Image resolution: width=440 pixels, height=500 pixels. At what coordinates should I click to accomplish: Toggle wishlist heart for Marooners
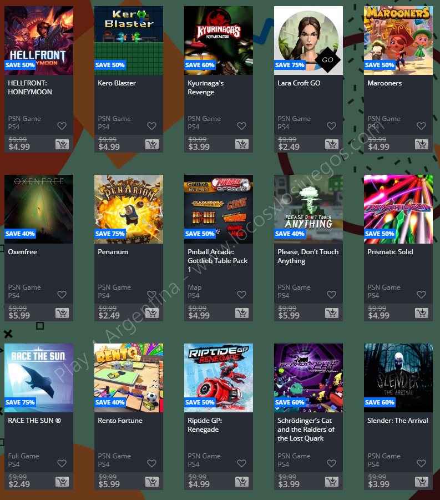click(x=421, y=127)
